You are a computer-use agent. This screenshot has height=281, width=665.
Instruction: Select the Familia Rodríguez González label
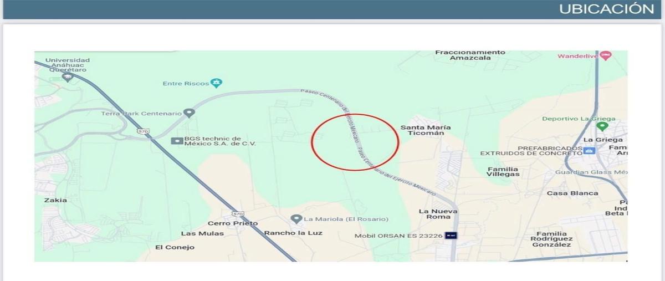[x=550, y=239]
